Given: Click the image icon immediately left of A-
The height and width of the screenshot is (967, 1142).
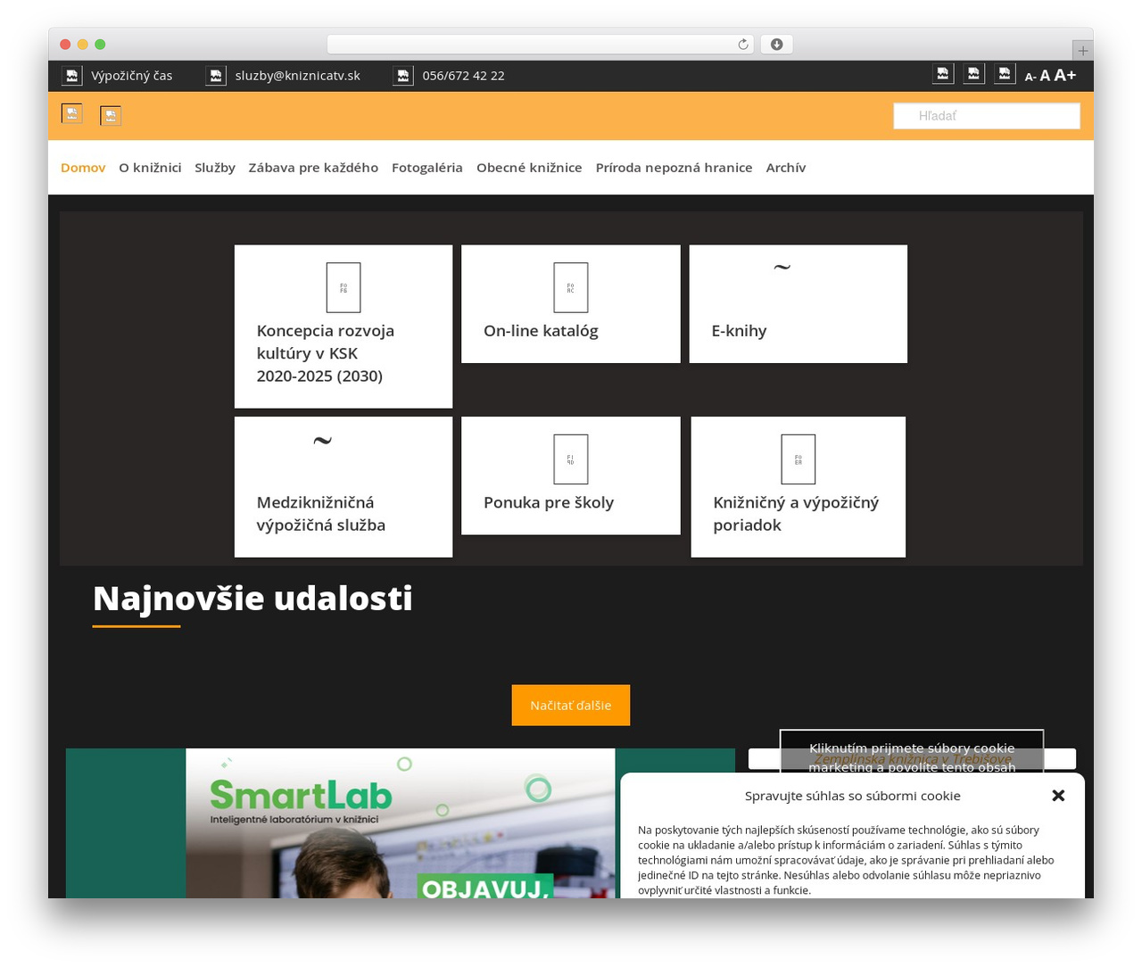Looking at the screenshot, I should pyautogui.click(x=1005, y=74).
